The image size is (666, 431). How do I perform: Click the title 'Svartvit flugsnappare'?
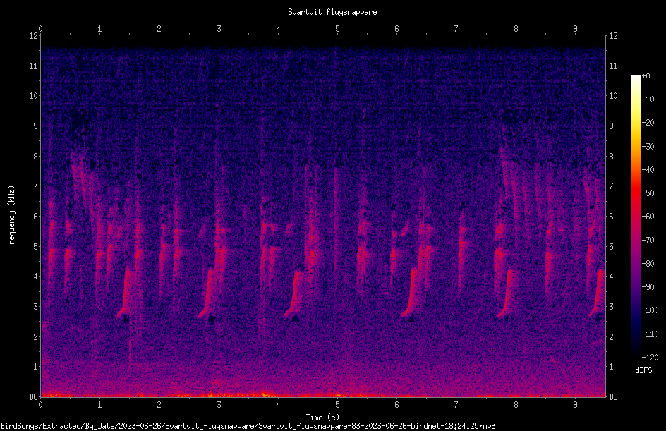point(332,12)
